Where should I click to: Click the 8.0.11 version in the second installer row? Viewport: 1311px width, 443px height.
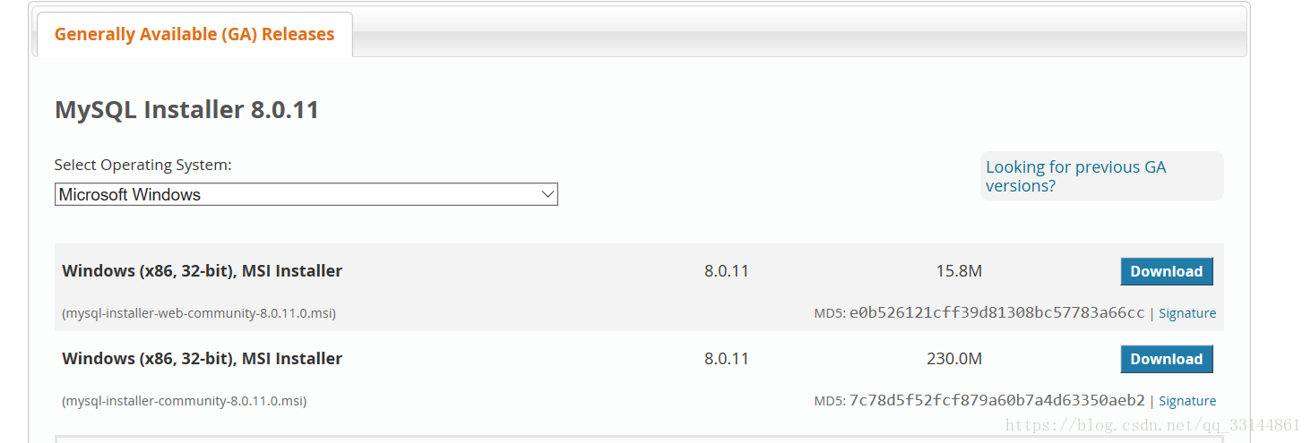click(726, 359)
